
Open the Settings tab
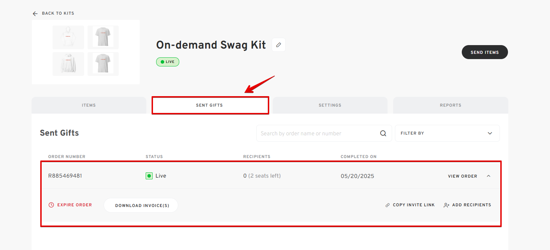330,105
